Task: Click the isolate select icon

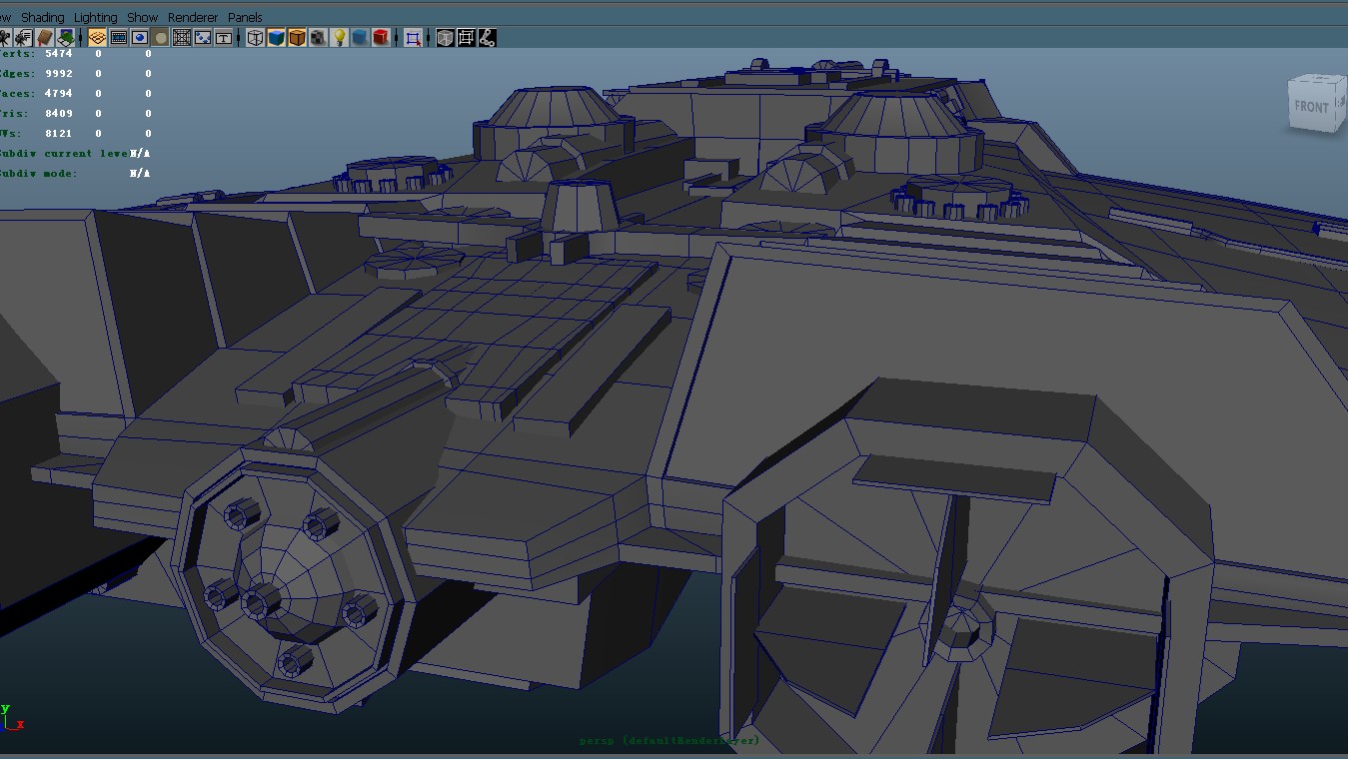Action: click(x=413, y=38)
